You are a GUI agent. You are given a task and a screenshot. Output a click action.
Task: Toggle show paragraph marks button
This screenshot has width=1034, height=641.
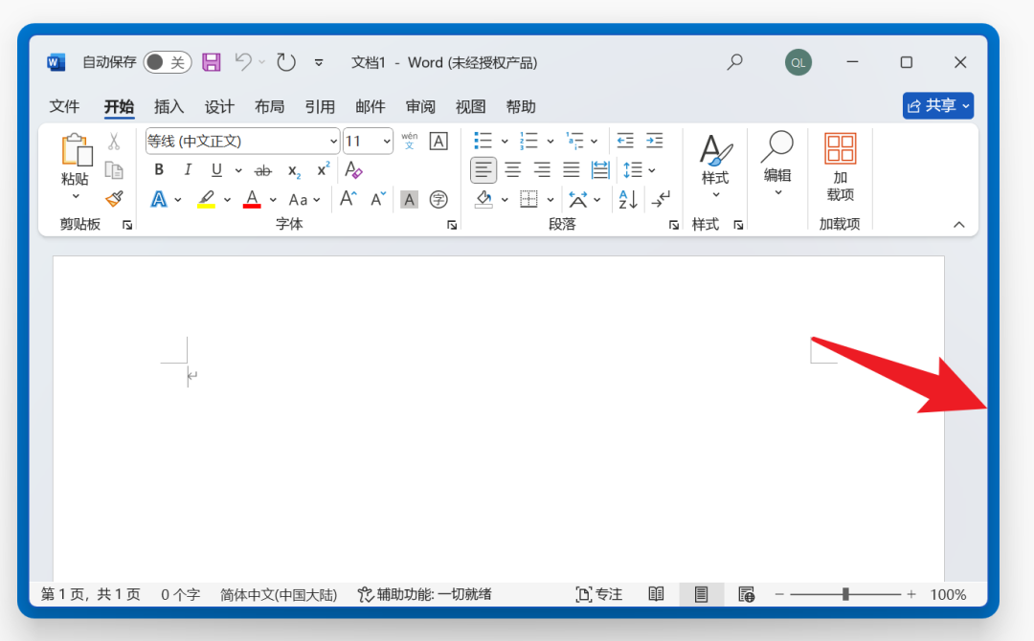(x=661, y=199)
